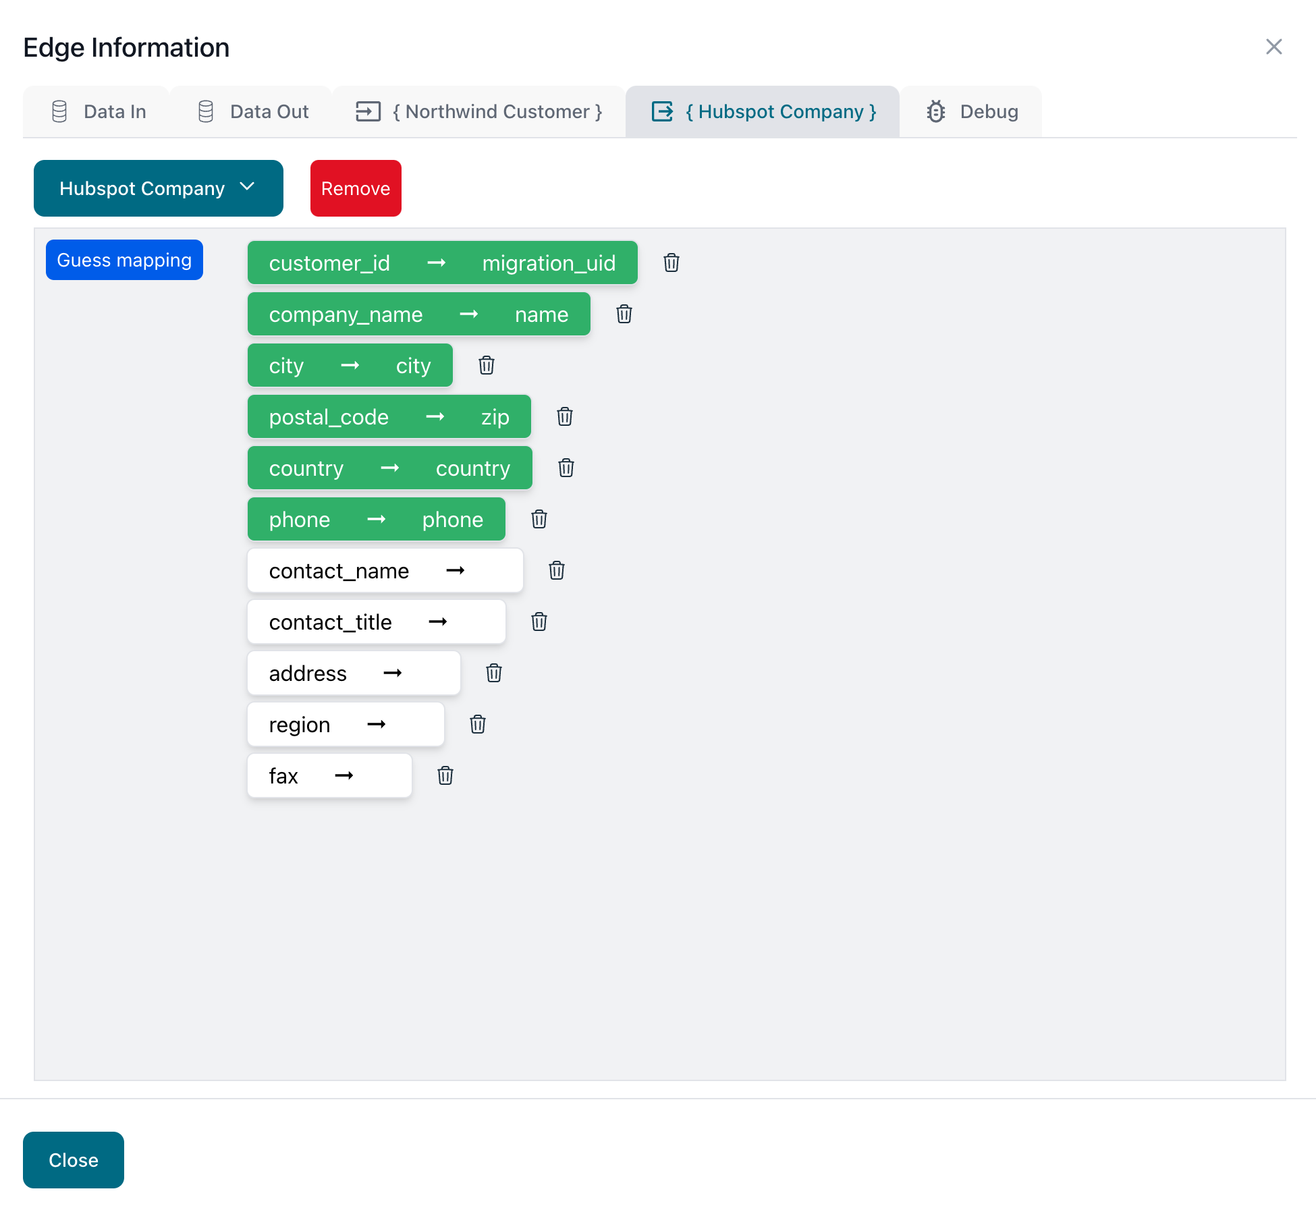
Task: Click the unmapped fax field
Action: [329, 775]
